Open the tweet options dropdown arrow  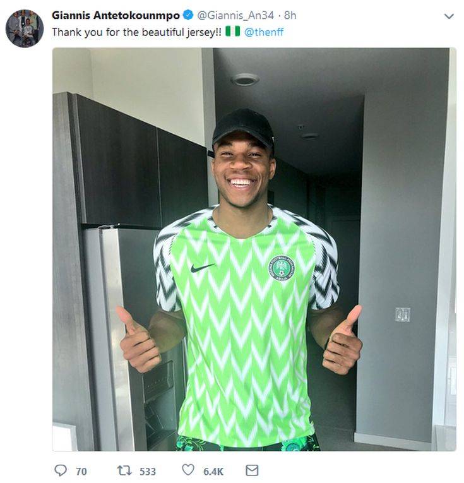click(449, 16)
